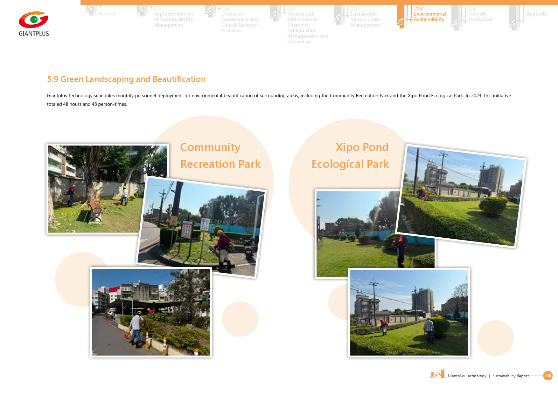558x394 pixels.
Task: Click the 5.9 Green Landscaping heading
Action: [x=126, y=79]
